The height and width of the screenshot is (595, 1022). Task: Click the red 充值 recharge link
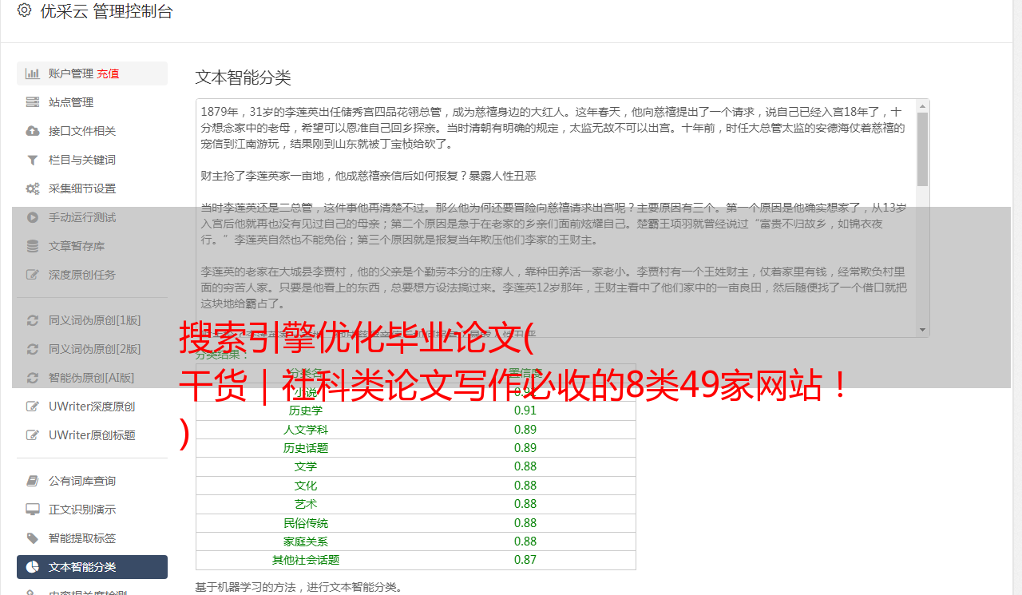pos(109,73)
